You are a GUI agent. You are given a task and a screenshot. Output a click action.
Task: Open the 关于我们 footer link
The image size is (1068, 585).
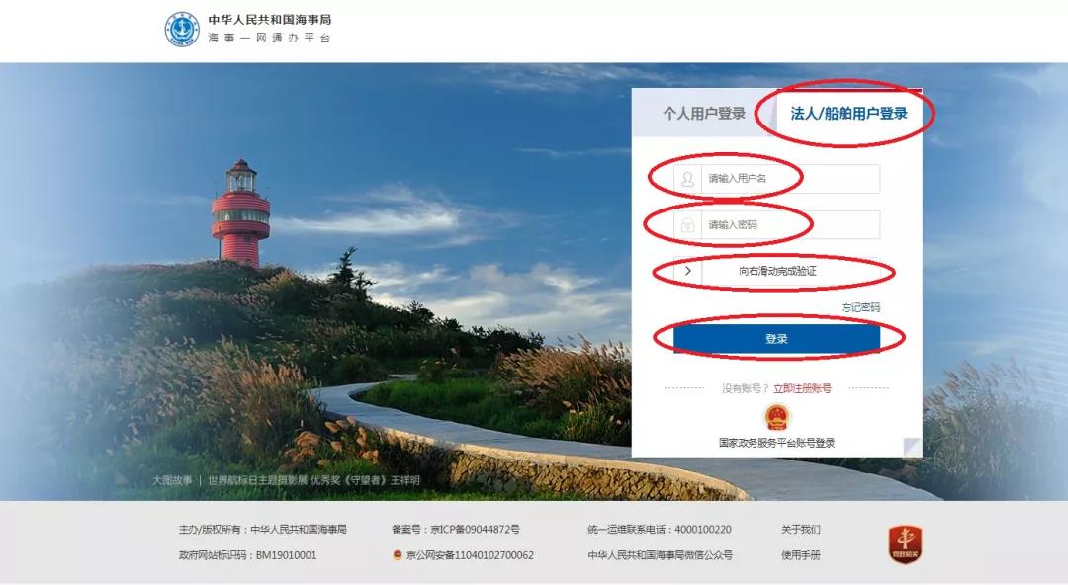pos(801,529)
